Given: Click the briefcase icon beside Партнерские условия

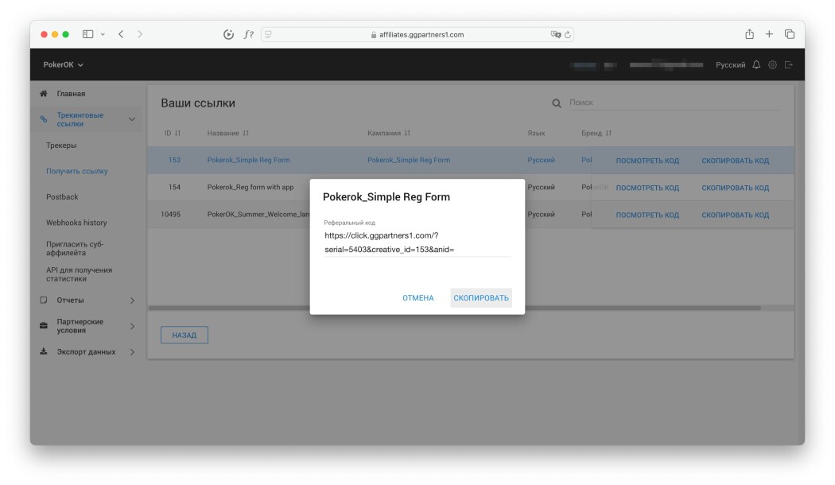Looking at the screenshot, I should pos(44,326).
